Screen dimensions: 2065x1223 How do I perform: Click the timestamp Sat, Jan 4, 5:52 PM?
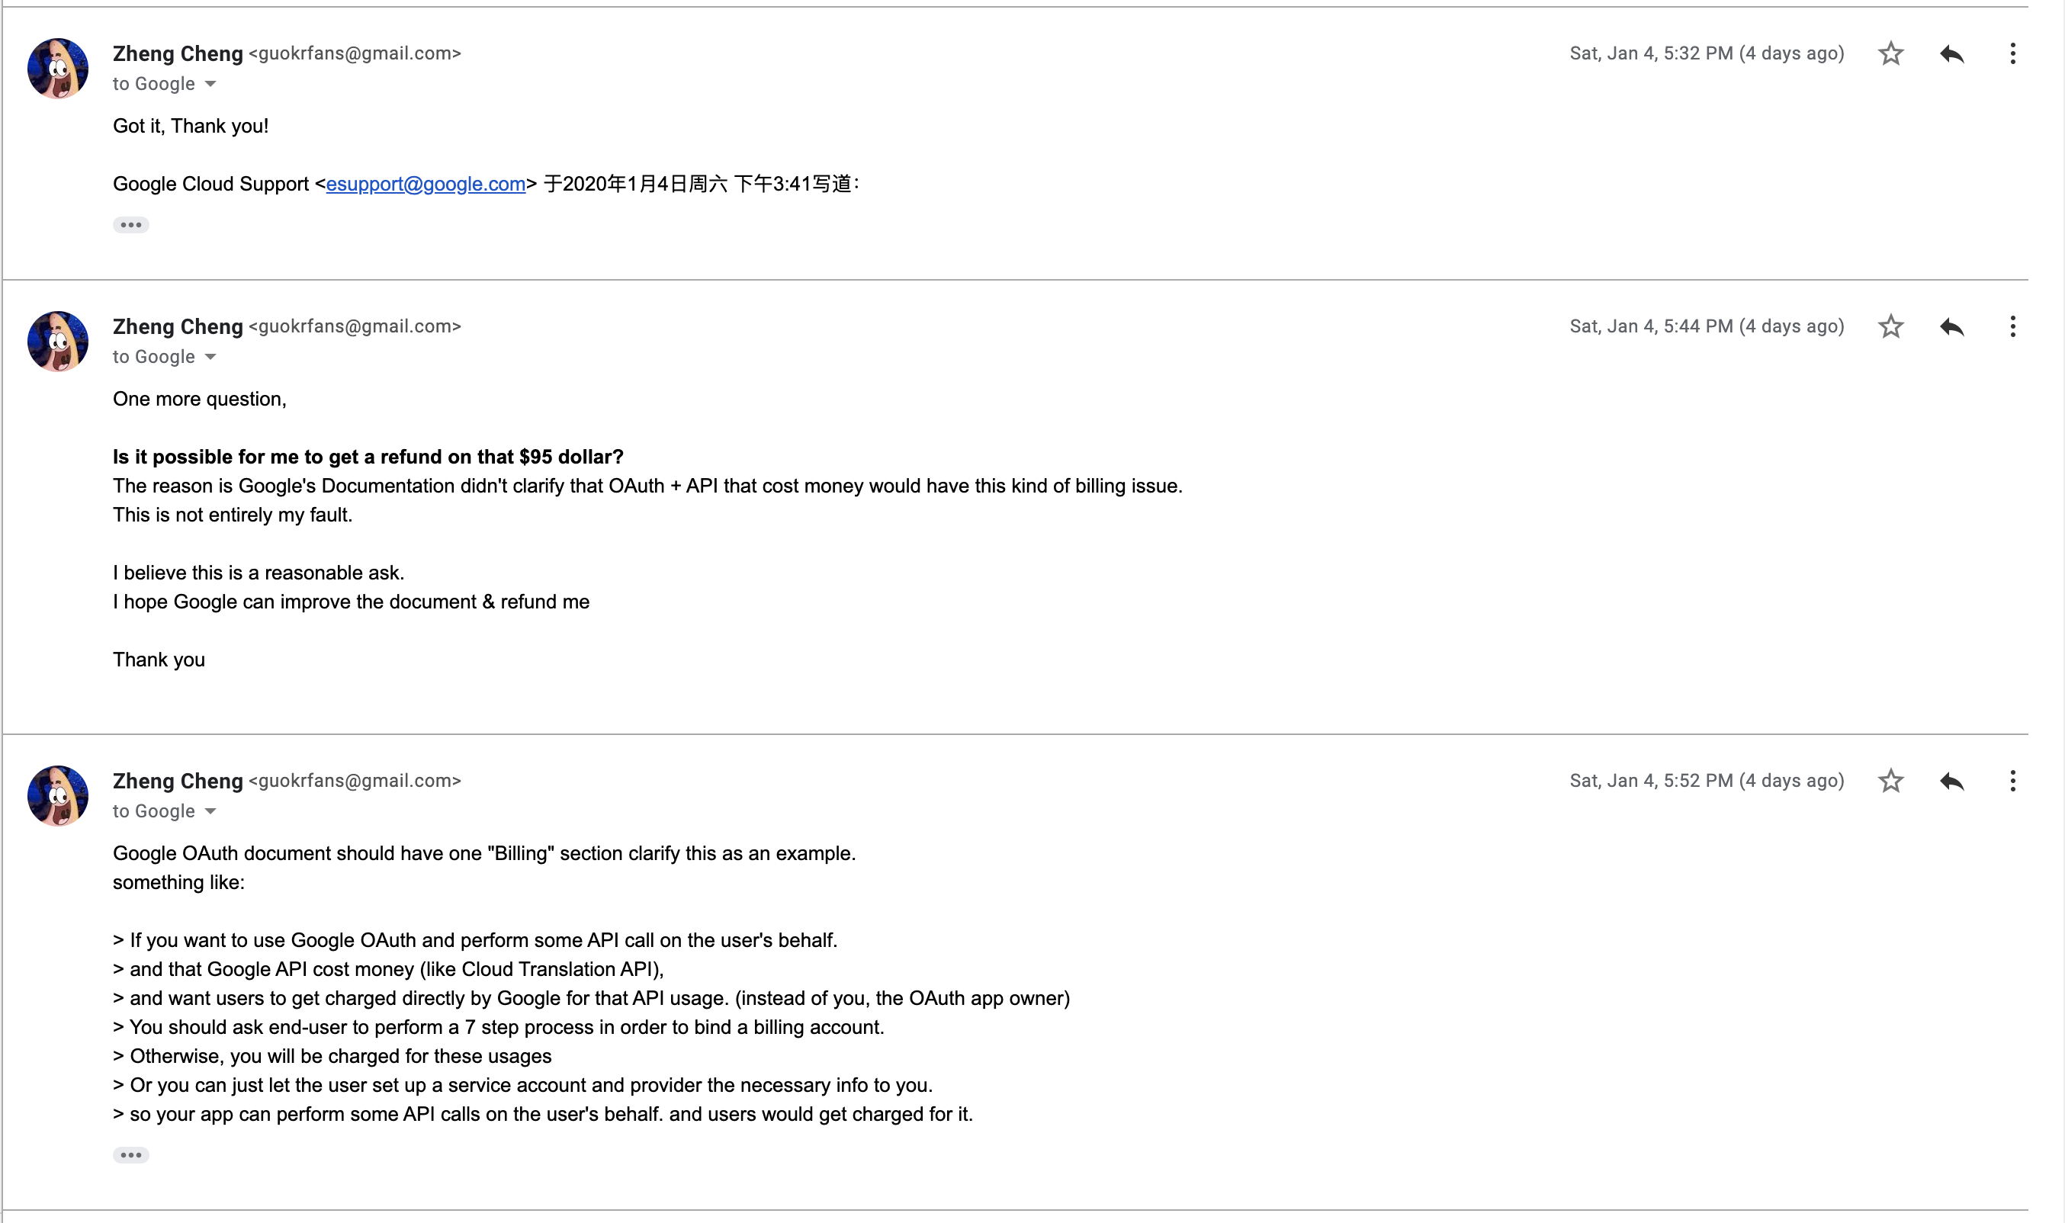coord(1706,781)
